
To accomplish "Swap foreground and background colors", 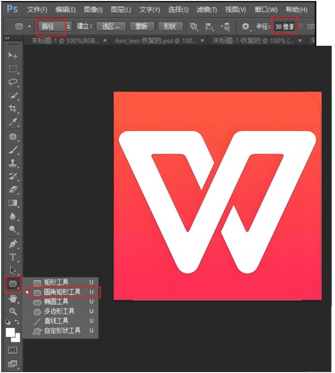I will 17,322.
